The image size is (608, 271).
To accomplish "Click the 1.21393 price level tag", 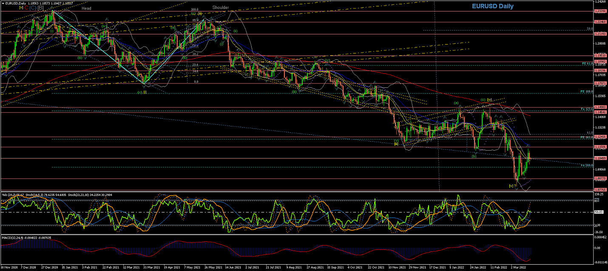I will 600,34.
